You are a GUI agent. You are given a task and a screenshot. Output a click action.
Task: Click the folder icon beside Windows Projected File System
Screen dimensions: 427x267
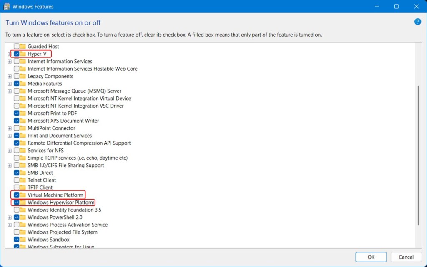[x=23, y=232]
